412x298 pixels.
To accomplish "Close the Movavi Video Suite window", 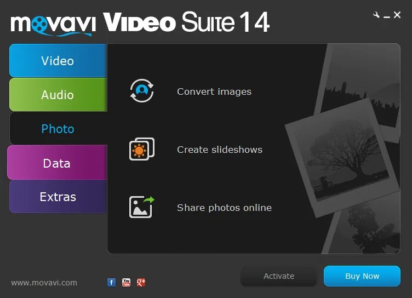I will tap(397, 15).
